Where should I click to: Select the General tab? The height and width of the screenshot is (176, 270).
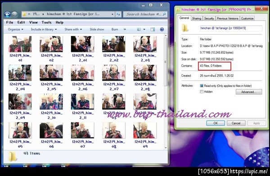click(x=184, y=18)
